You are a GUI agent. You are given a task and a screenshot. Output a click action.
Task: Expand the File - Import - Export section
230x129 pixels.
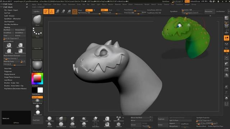pyautogui.click(x=11, y=10)
